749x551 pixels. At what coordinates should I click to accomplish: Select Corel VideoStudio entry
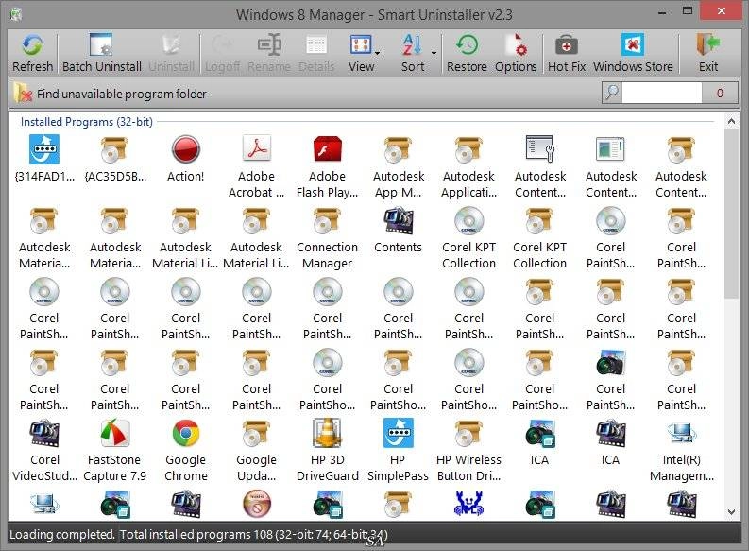(44, 451)
